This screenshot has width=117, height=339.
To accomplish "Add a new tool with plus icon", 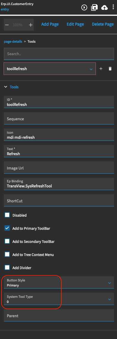I will 101,69.
